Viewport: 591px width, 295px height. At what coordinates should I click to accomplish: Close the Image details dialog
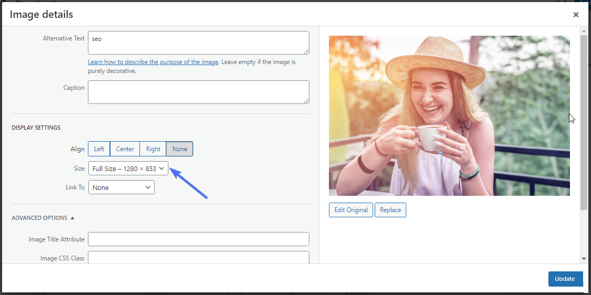[576, 15]
